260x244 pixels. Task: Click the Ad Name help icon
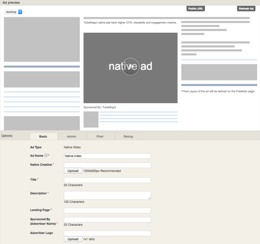coord(46,155)
